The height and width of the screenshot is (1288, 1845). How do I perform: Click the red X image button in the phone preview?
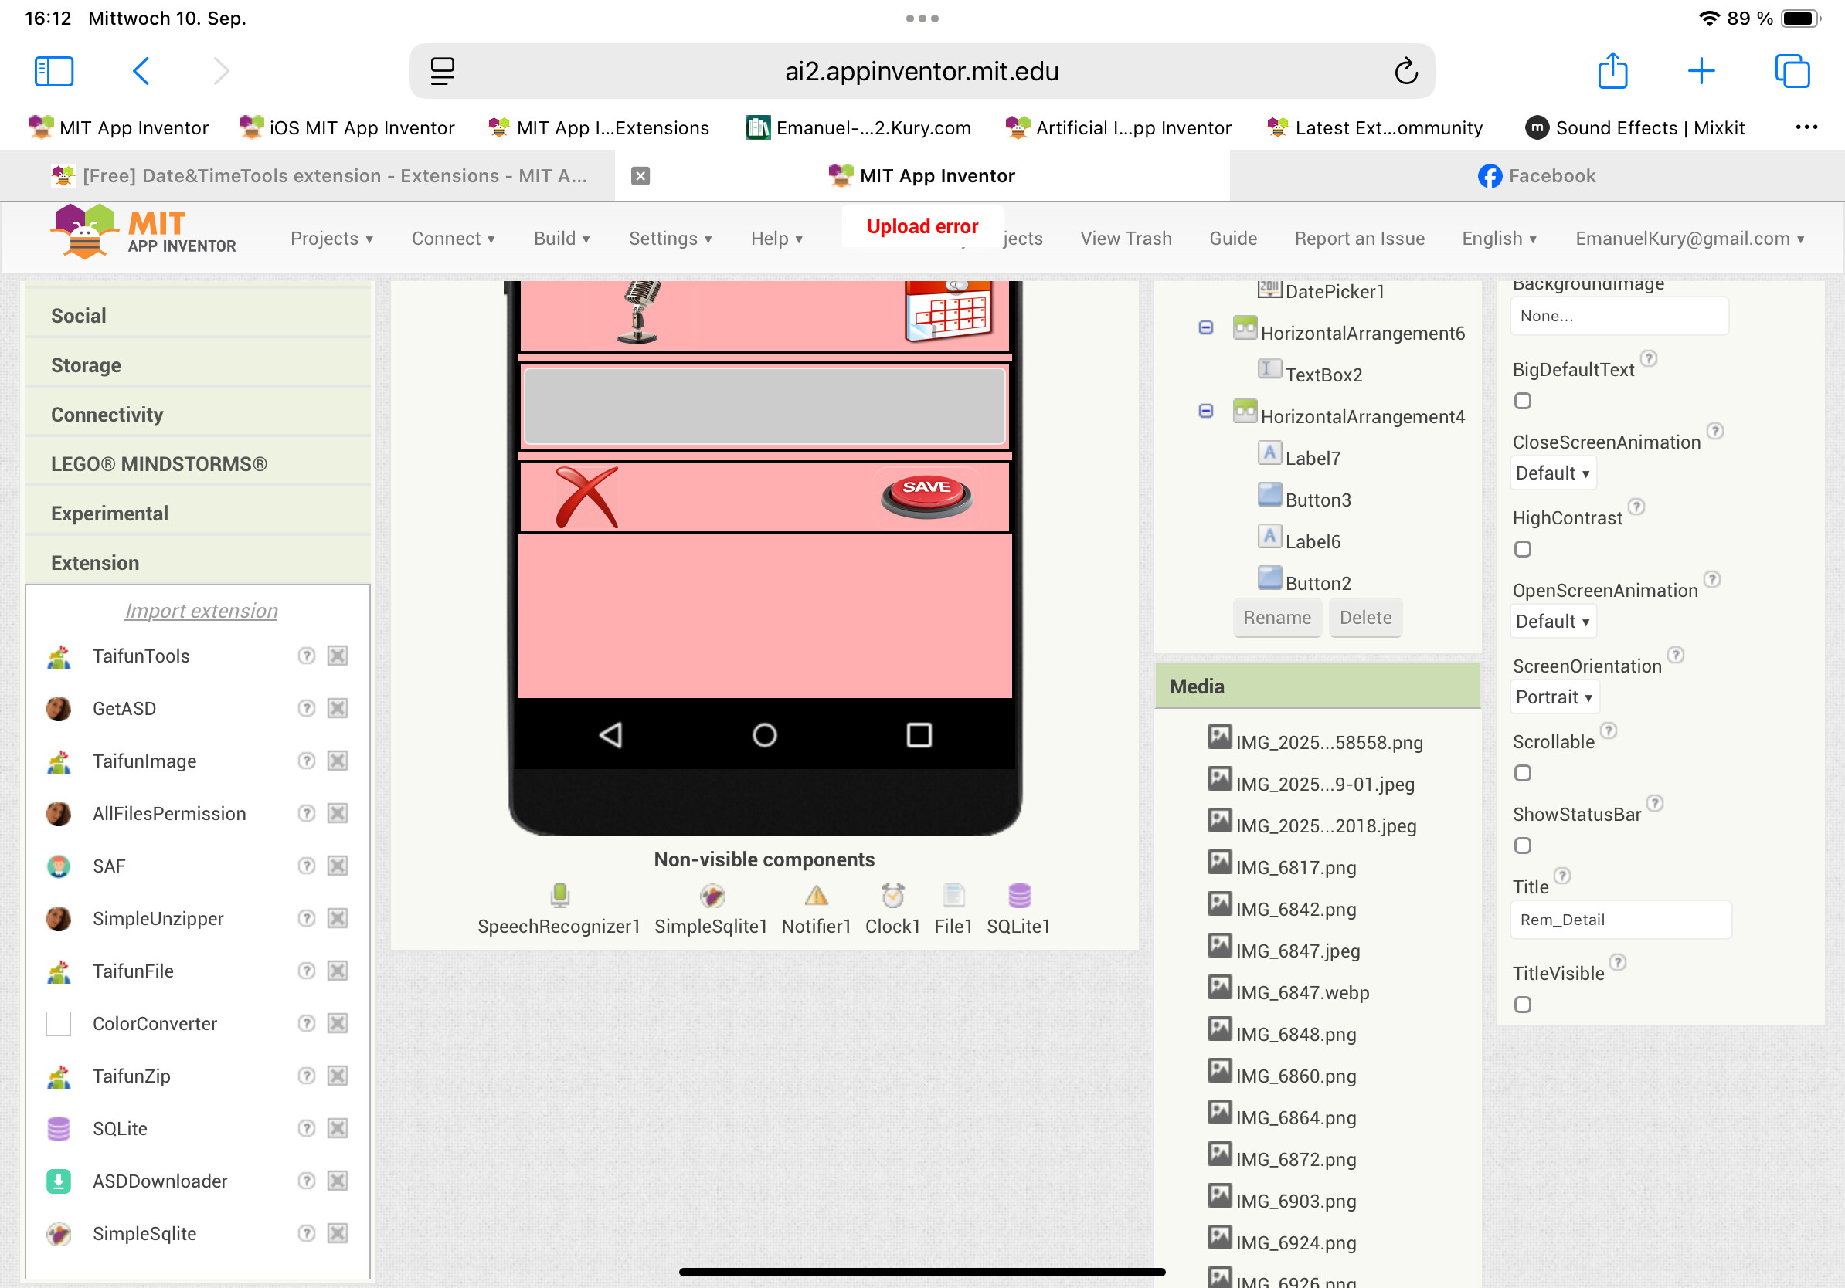point(586,497)
